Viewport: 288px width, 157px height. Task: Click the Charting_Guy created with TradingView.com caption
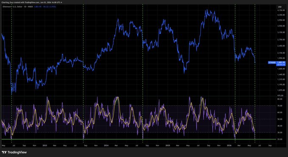pos(32,3)
